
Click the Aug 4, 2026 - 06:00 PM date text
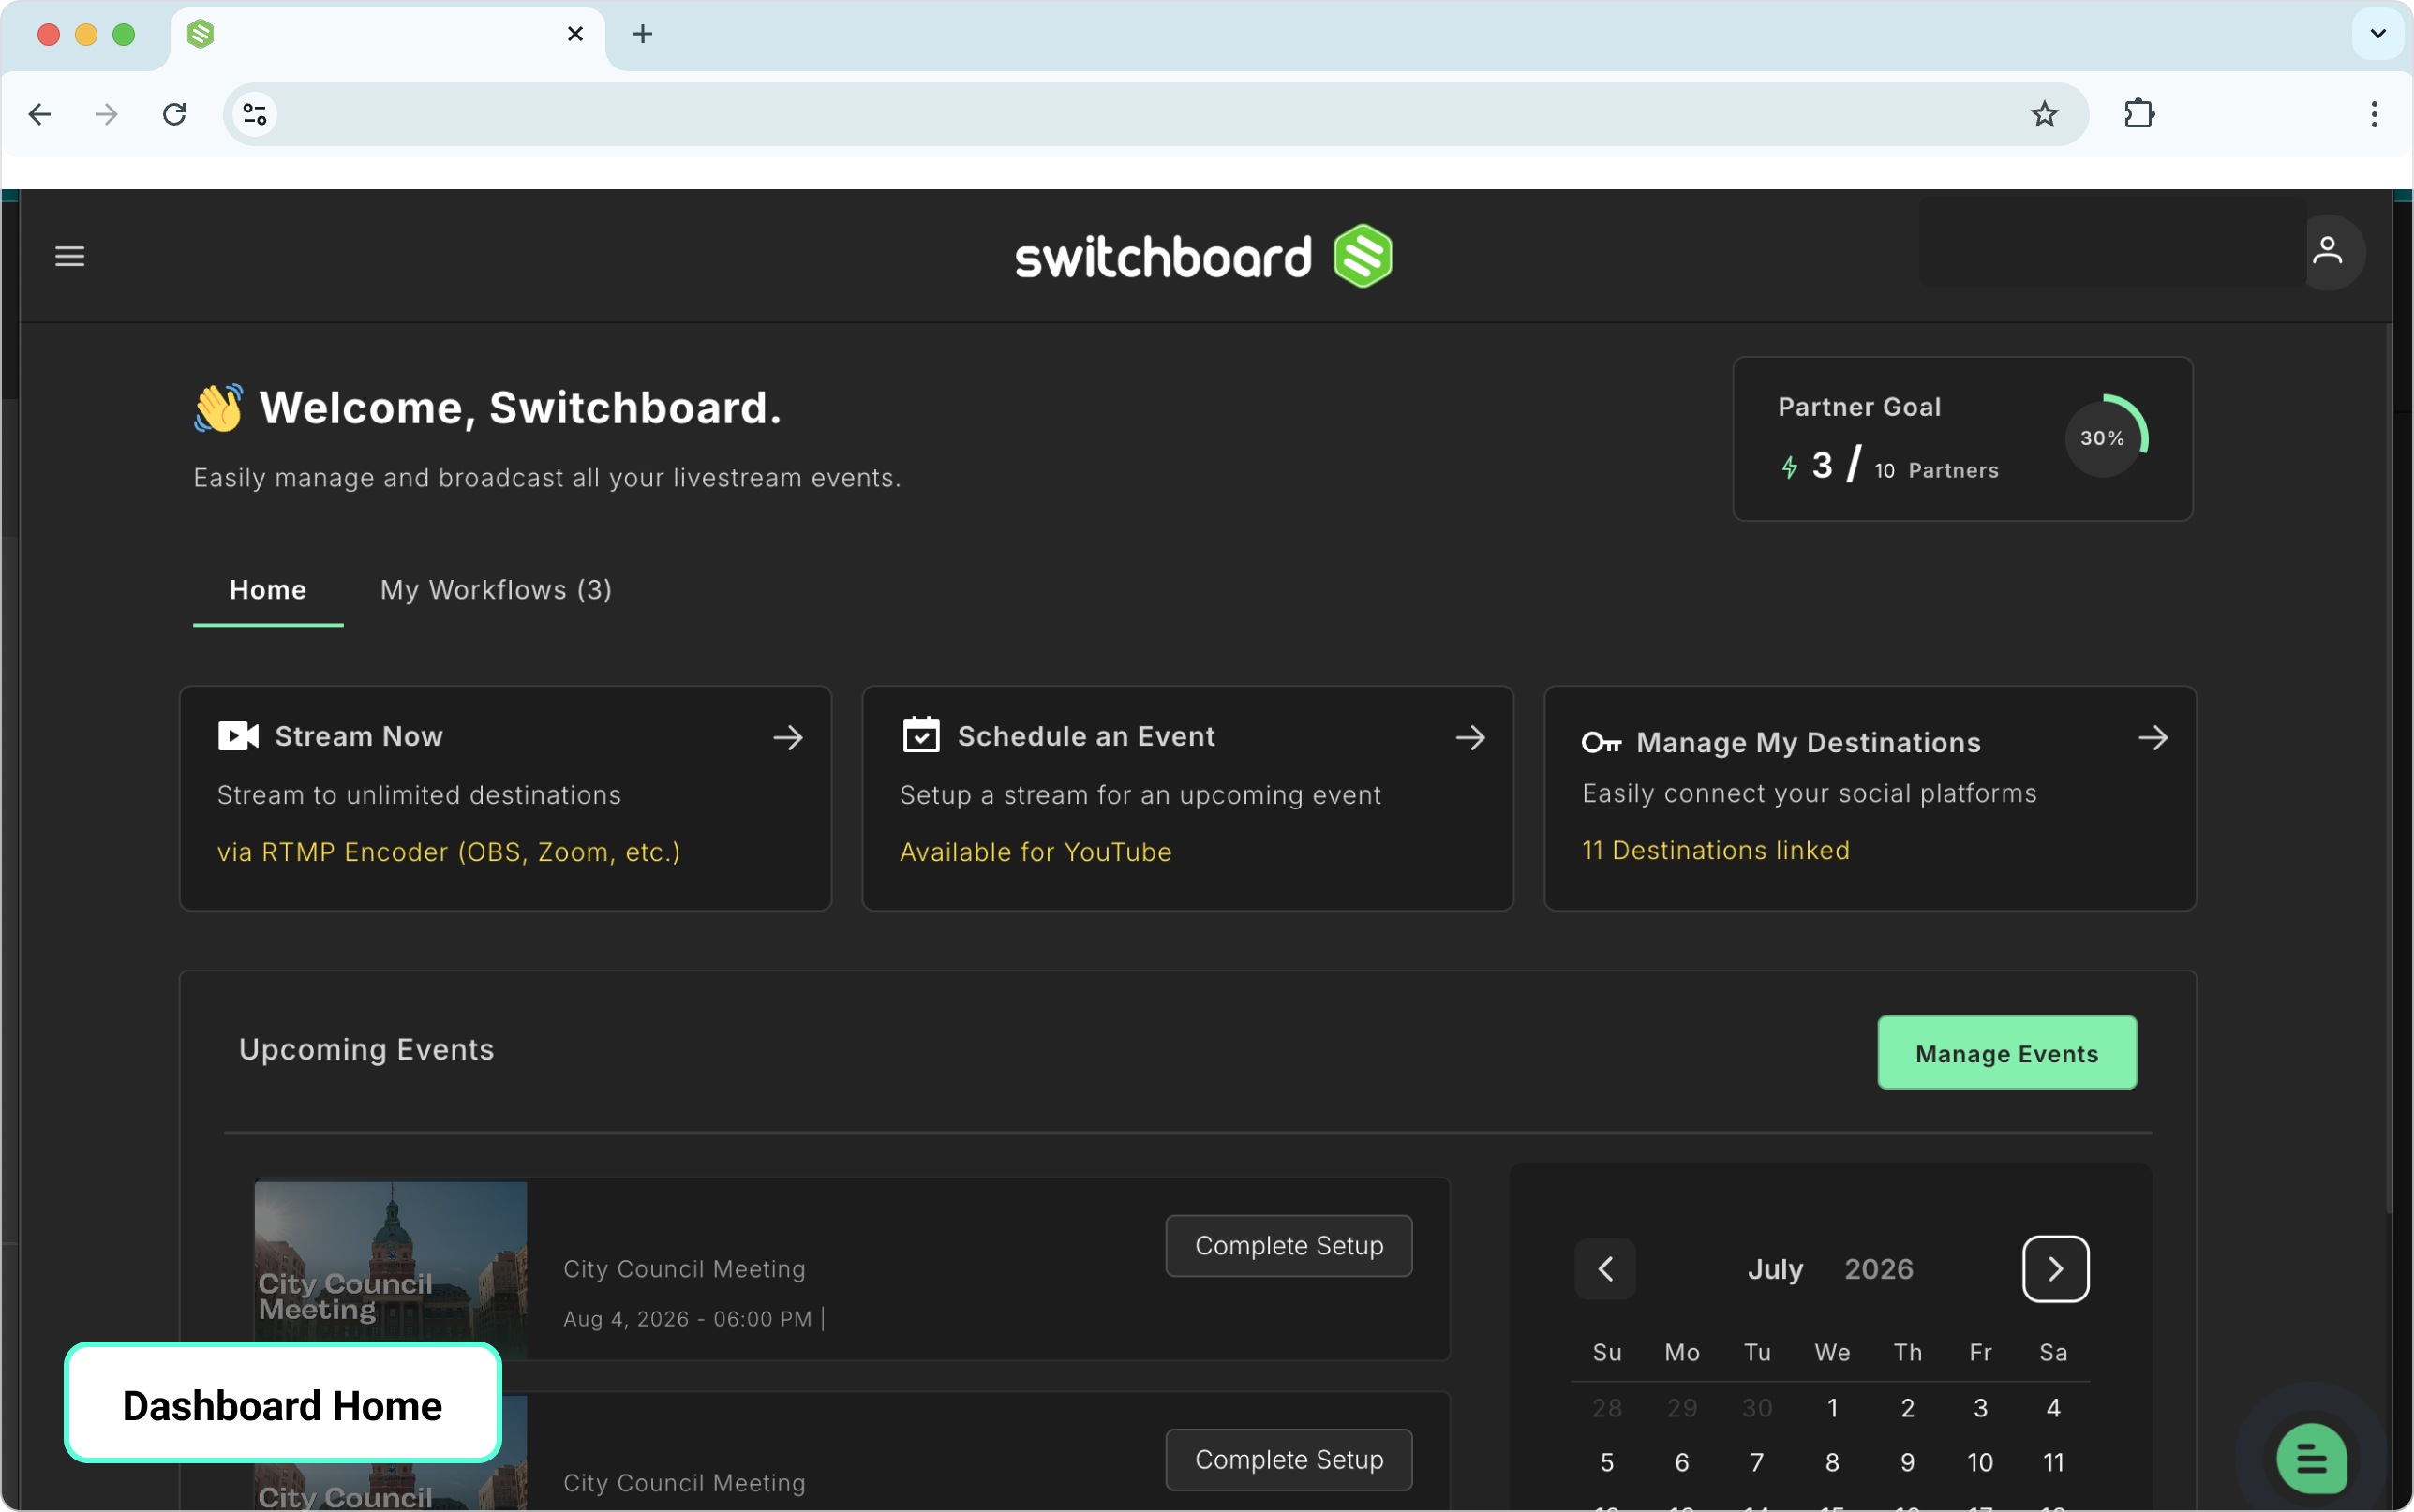click(x=688, y=1319)
